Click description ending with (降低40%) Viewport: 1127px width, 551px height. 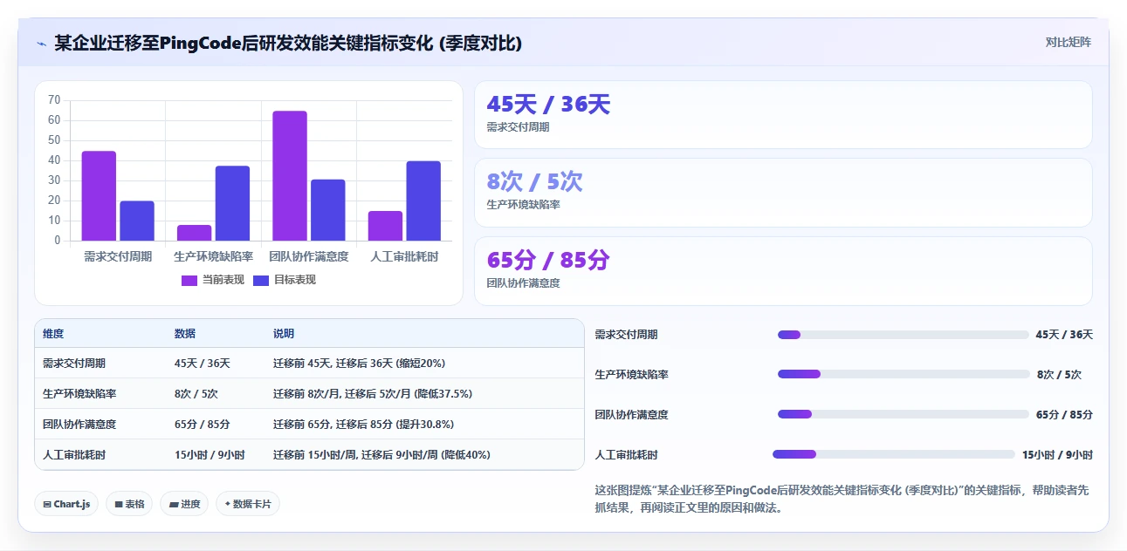tap(381, 454)
